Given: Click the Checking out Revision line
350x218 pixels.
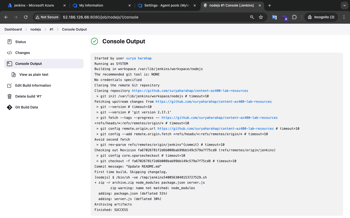Looking at the screenshot, I should pyautogui.click(x=185, y=150).
